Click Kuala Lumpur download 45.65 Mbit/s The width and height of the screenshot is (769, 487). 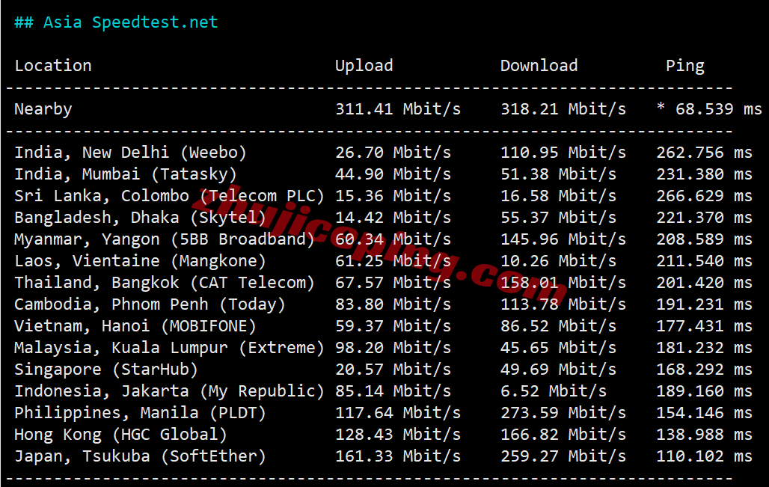[558, 348]
